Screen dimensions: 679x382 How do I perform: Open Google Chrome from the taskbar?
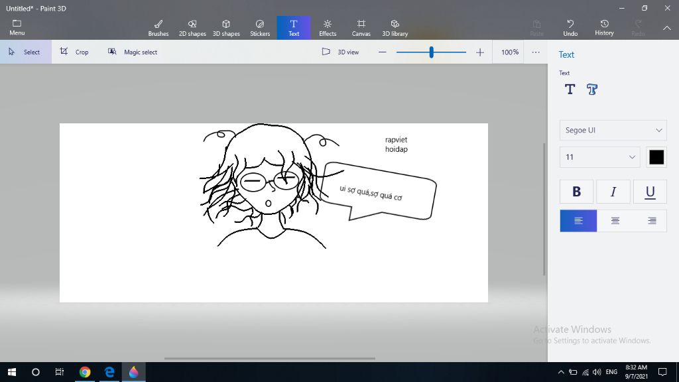tap(85, 372)
